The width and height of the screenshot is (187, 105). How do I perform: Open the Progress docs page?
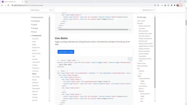(x=35, y=94)
